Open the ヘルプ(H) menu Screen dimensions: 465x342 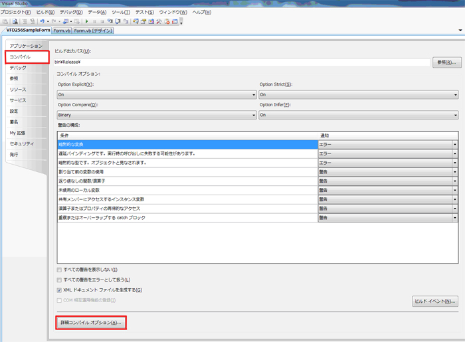[202, 12]
